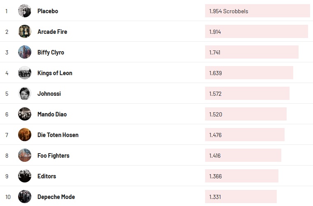Open the Placebo artist link
Viewport: 313px width, 206px height.
tap(48, 11)
